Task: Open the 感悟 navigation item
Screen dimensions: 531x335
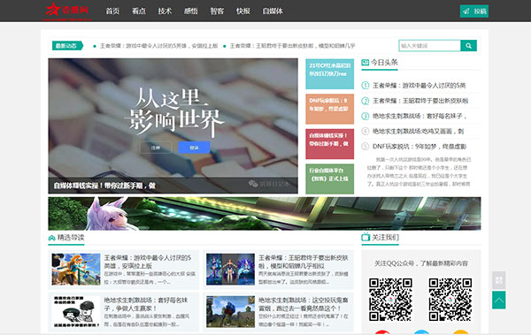Action: click(190, 11)
